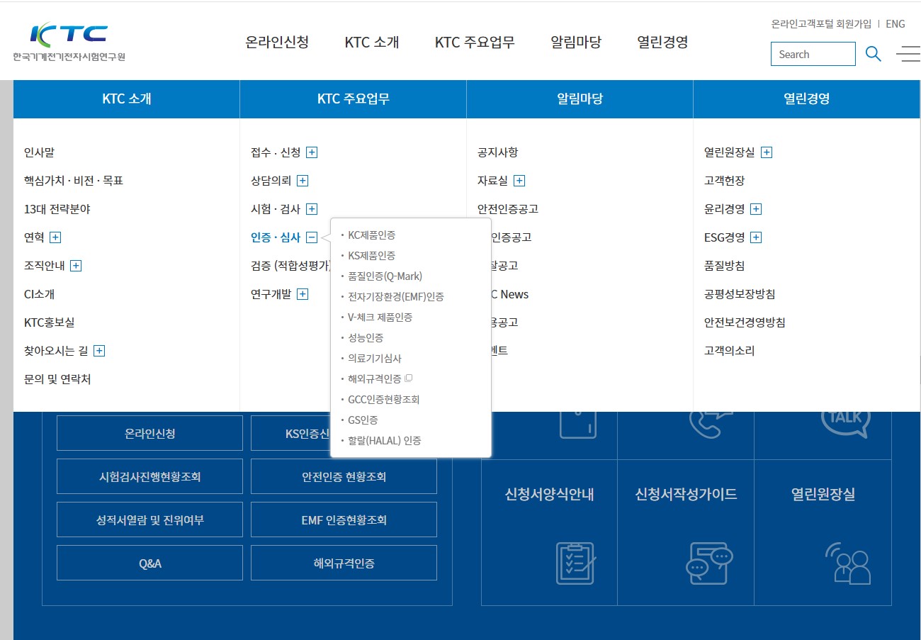Select 성능인증 submenu item

[366, 337]
